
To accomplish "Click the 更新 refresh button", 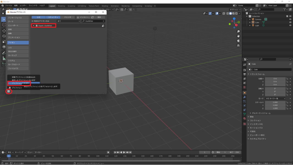I will 98,17.
